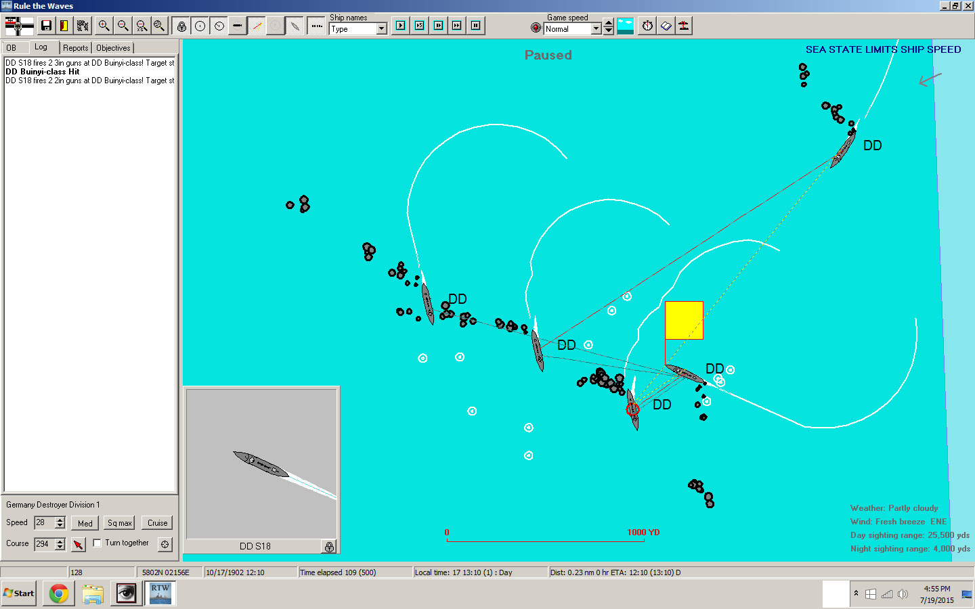The image size is (975, 609).
Task: Open the Objectives tab
Action: [x=113, y=48]
